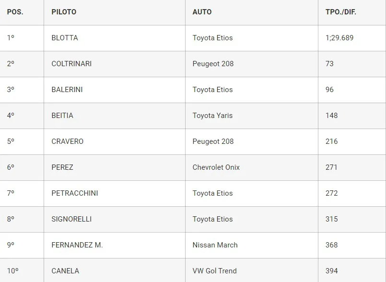Screen dimensions: 386x282
Task: Click the PILOTO column header
Action: click(x=64, y=12)
